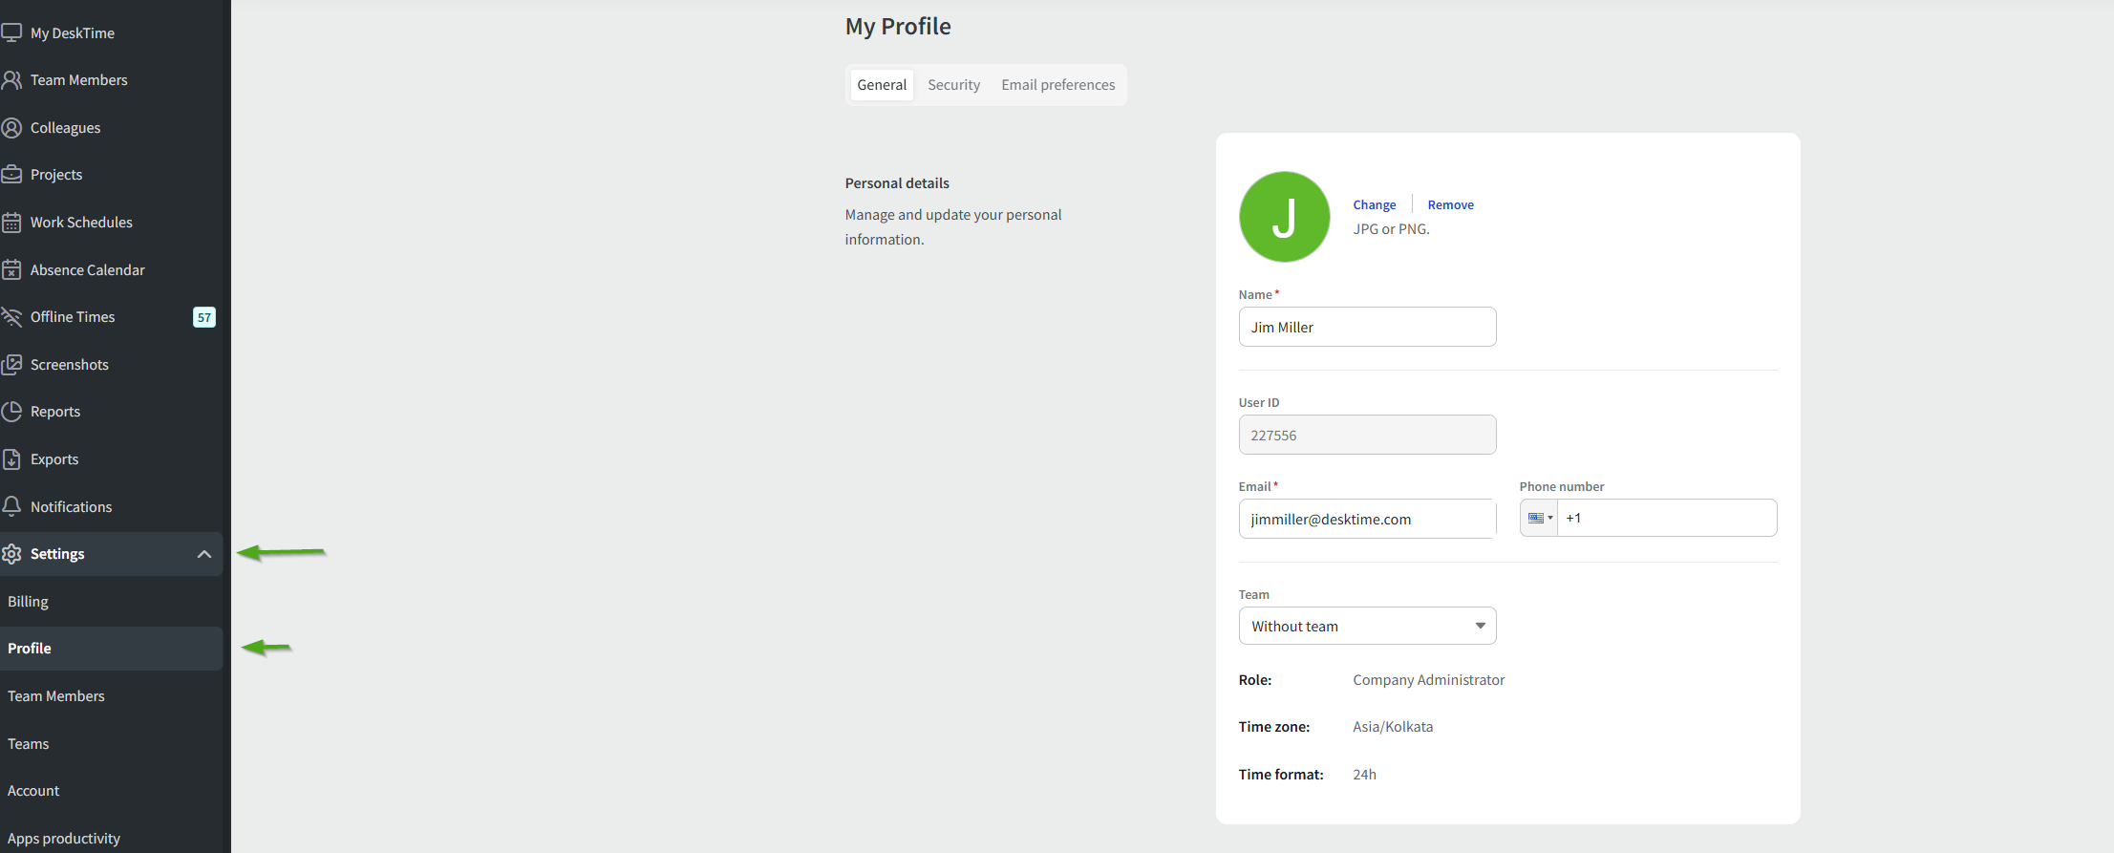The width and height of the screenshot is (2114, 853).
Task: Open Reports via the pie chart icon
Action: 11,412
